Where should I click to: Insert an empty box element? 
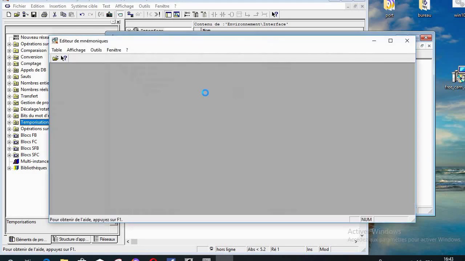coord(239,14)
